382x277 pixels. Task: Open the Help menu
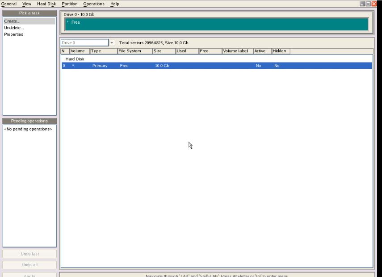pyautogui.click(x=114, y=4)
